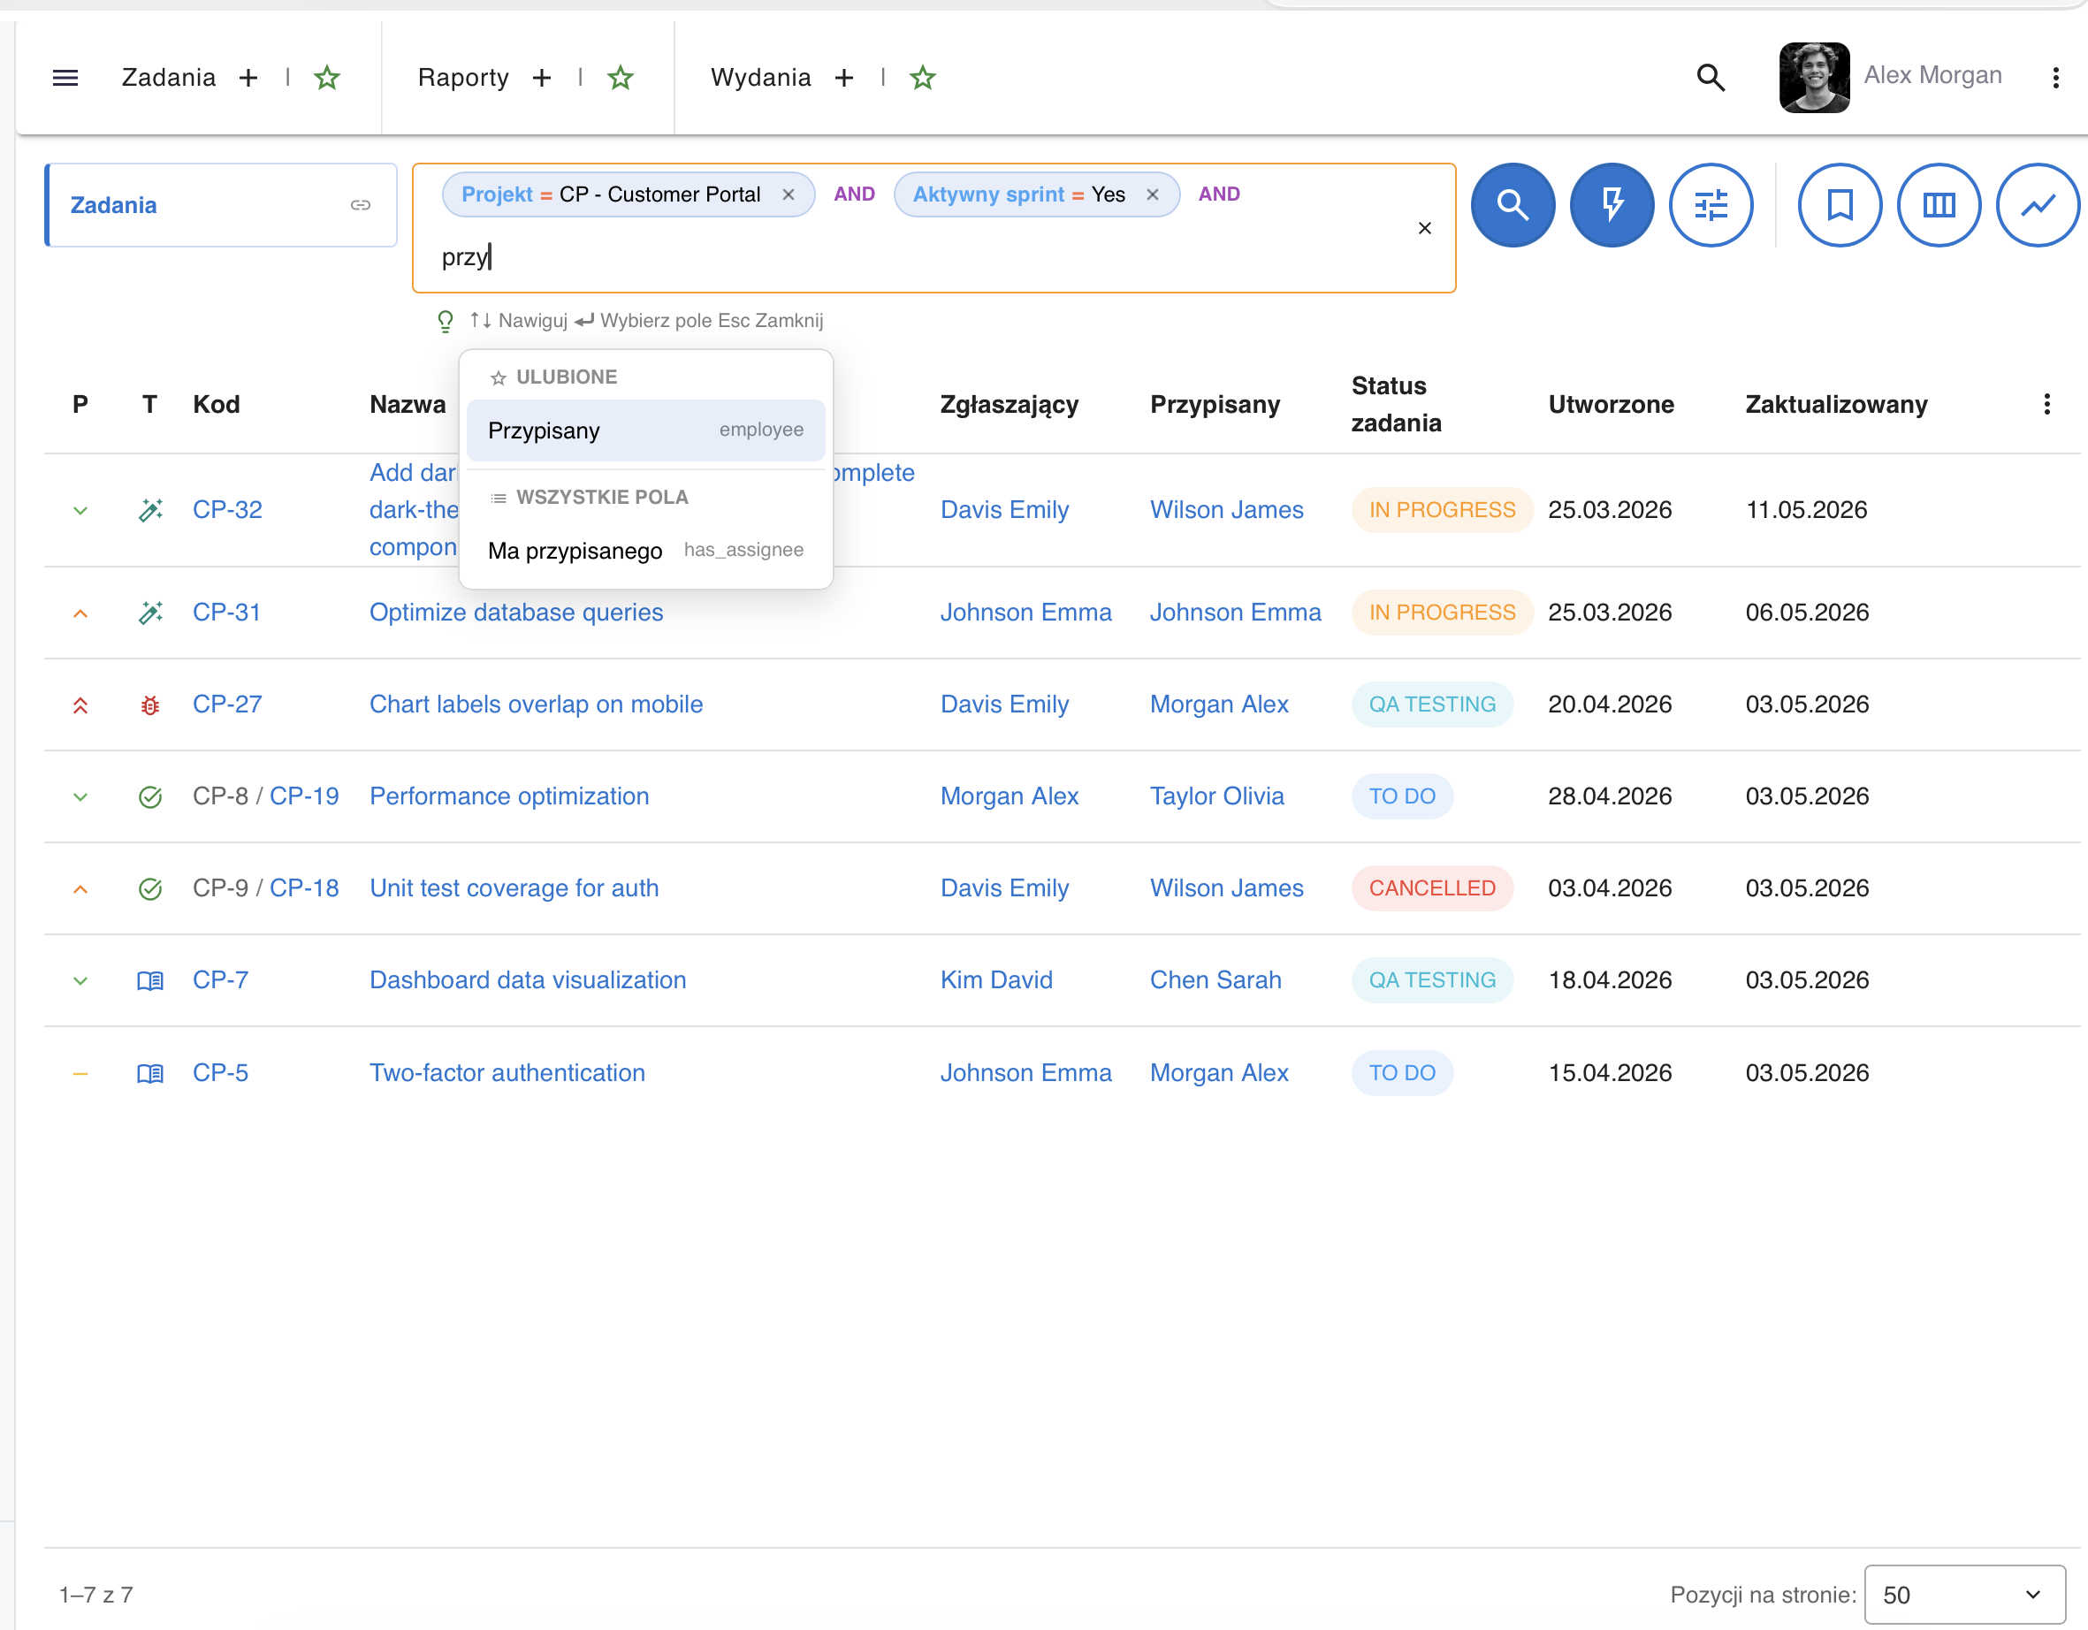This screenshot has width=2088, height=1630.
Task: Run search with blue magnifier button
Action: pos(1513,204)
